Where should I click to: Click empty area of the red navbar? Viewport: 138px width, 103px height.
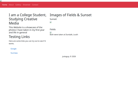point(88,5)
